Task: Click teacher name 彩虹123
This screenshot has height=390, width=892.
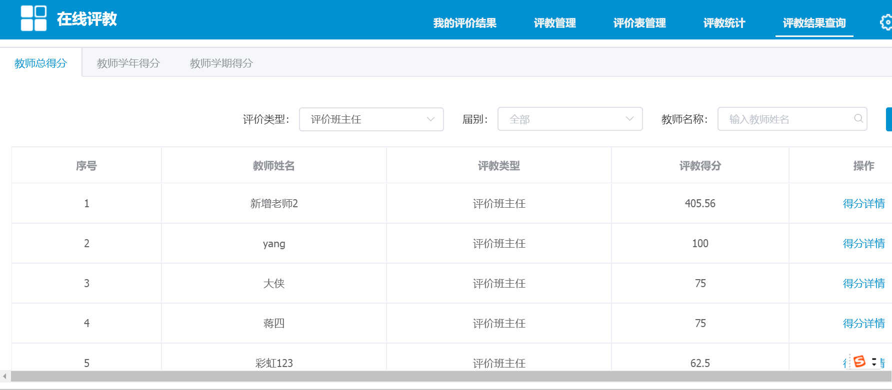Action: tap(274, 363)
